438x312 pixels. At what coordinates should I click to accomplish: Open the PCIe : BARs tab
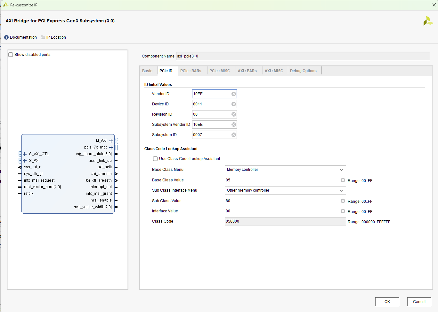tap(191, 71)
